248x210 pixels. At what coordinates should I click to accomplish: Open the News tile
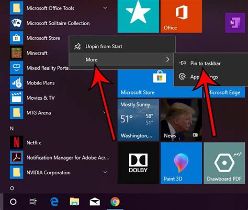pyautogui.click(x=181, y=120)
